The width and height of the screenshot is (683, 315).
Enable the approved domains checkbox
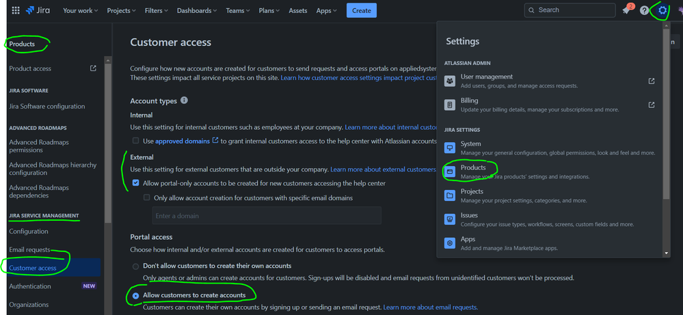136,141
